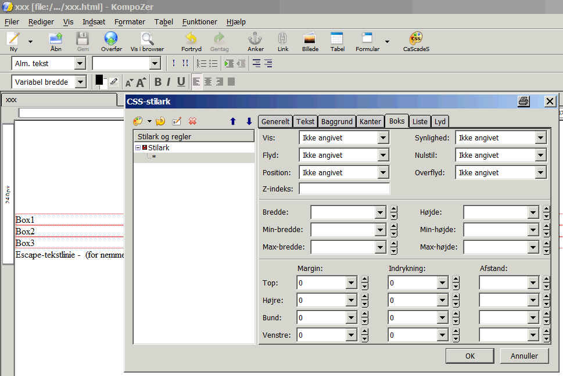Click the red delete rule icon

[193, 121]
